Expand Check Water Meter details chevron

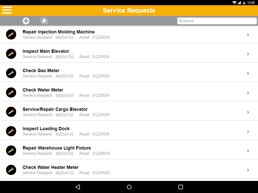point(248,93)
